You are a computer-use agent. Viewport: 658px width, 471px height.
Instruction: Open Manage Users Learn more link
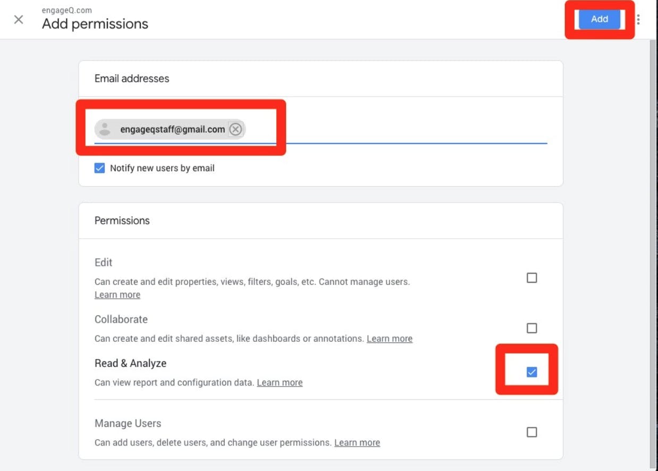click(x=357, y=443)
